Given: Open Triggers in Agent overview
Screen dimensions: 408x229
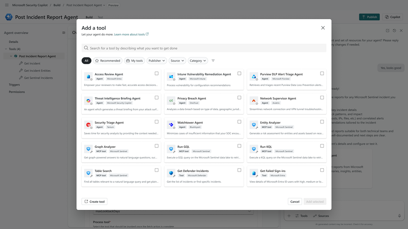Looking at the screenshot, I should tap(14, 85).
